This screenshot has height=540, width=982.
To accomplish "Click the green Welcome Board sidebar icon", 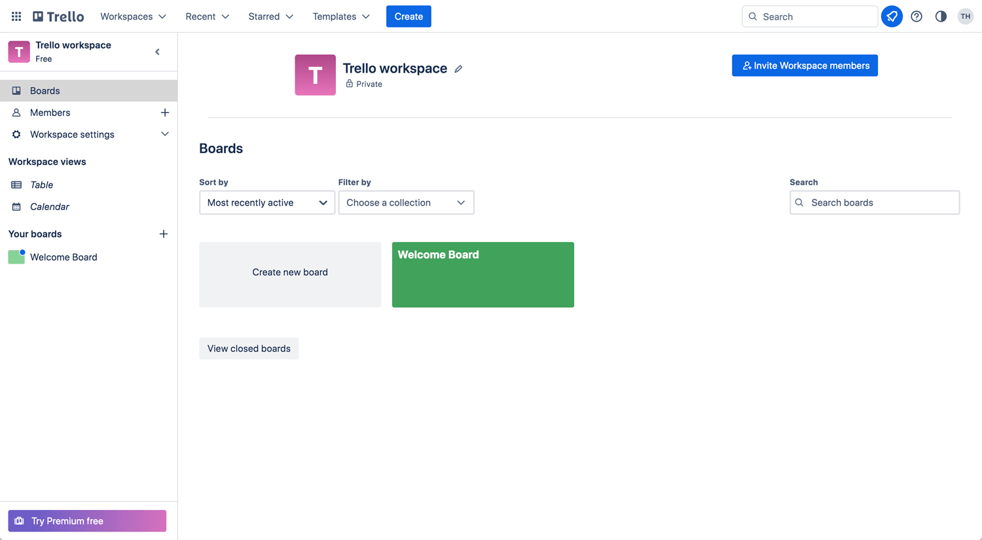I will pos(16,257).
